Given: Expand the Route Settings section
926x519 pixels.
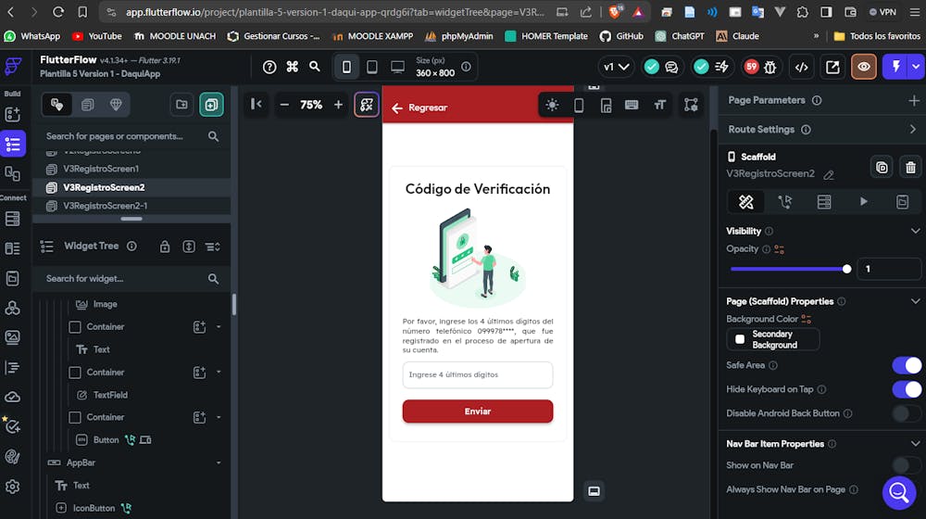Looking at the screenshot, I should click(x=913, y=129).
